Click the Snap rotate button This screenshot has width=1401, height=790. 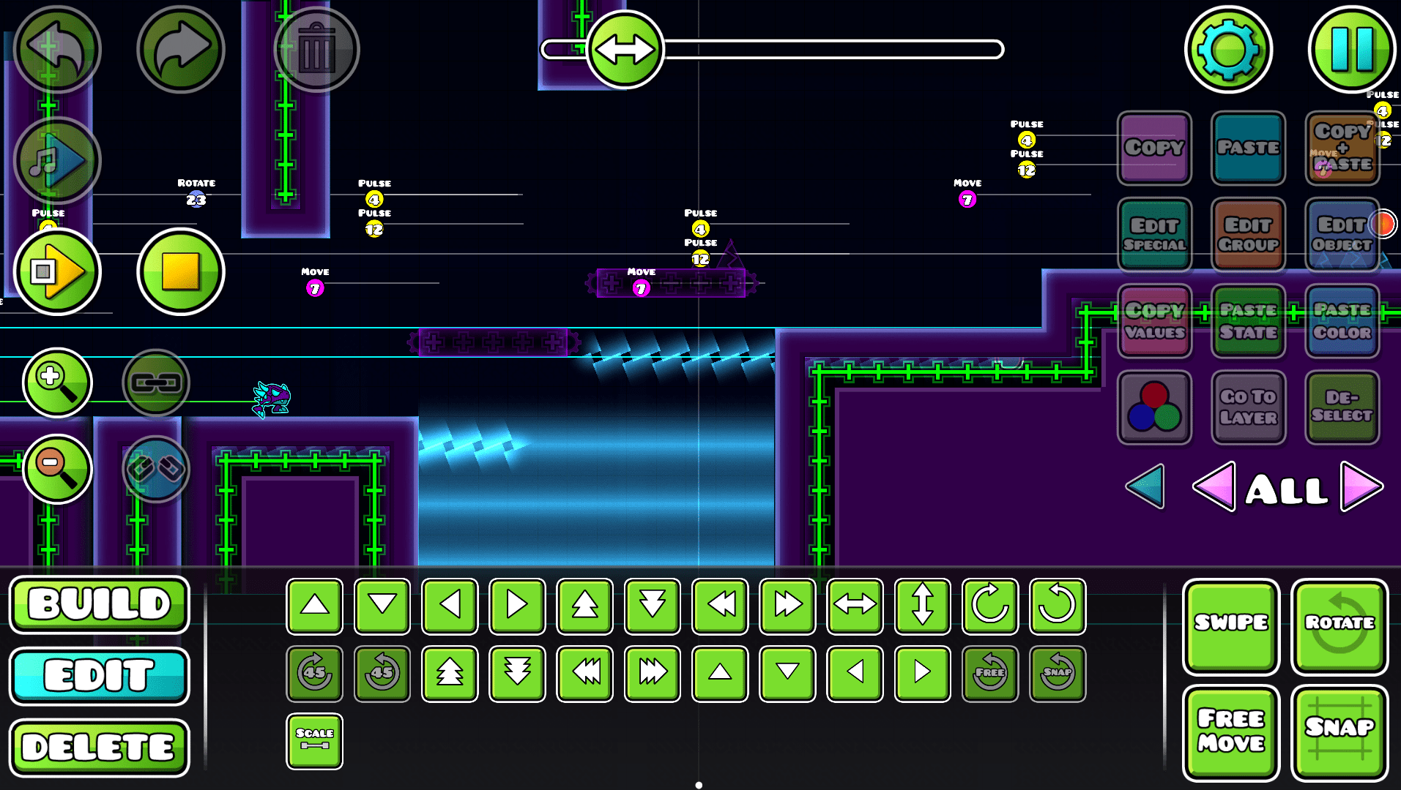point(1058,673)
